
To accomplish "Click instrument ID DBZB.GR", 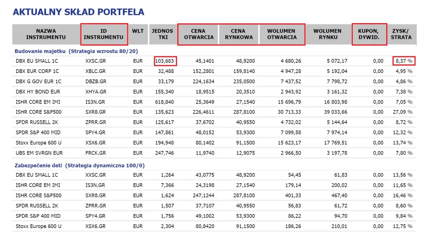I will pyautogui.click(x=96, y=82).
